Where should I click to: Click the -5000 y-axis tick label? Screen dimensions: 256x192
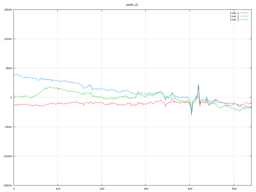click(x=8, y=127)
